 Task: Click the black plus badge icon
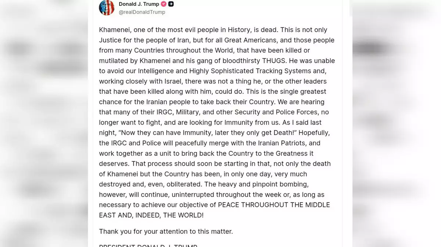click(171, 4)
